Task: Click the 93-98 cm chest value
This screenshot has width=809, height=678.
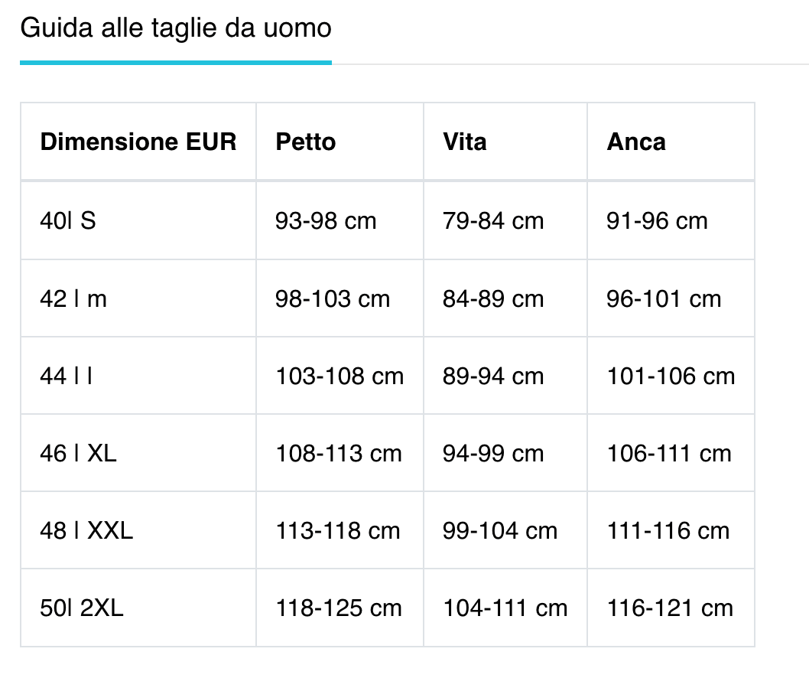Action: point(326,221)
